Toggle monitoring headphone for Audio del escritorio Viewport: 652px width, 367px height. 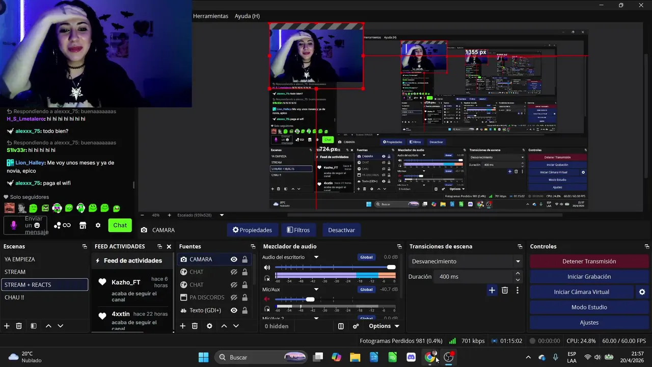click(x=267, y=278)
